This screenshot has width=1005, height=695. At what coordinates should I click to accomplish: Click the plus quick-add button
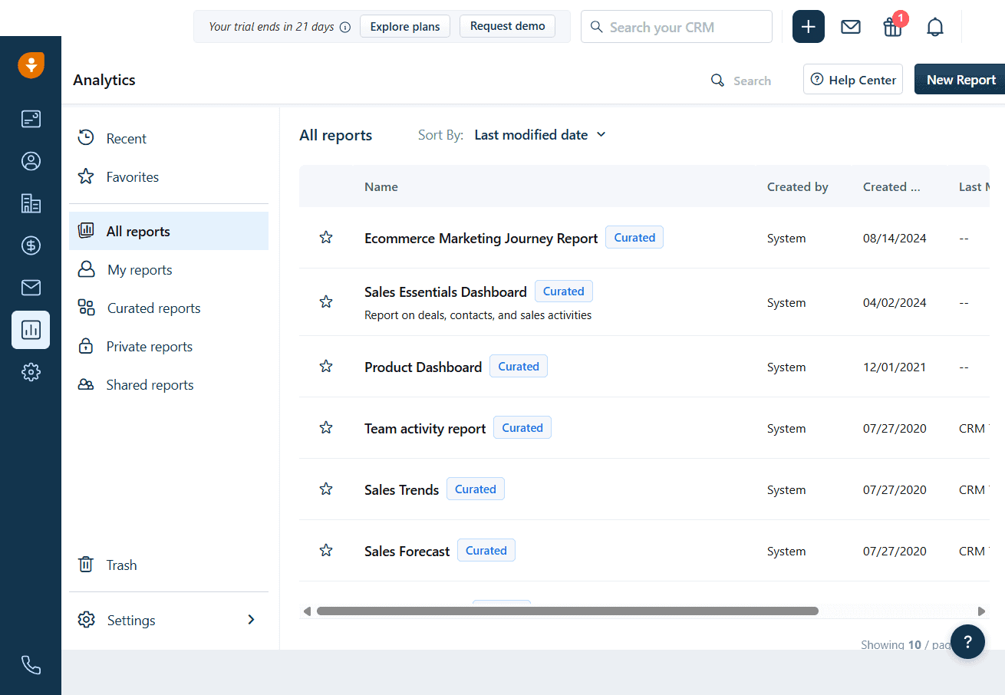pos(808,27)
